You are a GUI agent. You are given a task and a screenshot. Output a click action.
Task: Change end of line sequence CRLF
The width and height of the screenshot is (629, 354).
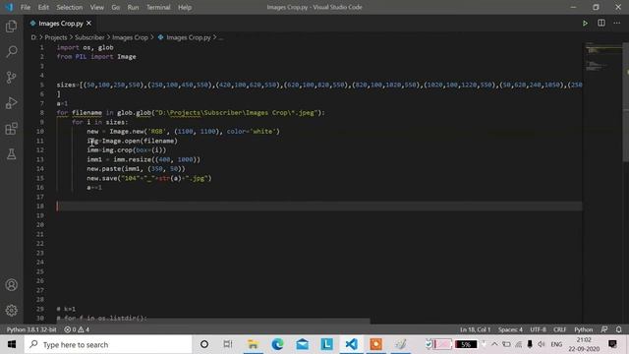(x=559, y=329)
